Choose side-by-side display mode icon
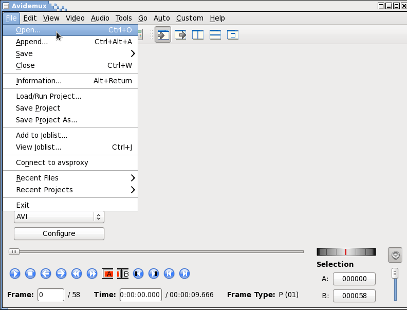Image resolution: width=407 pixels, height=310 pixels. coord(198,34)
